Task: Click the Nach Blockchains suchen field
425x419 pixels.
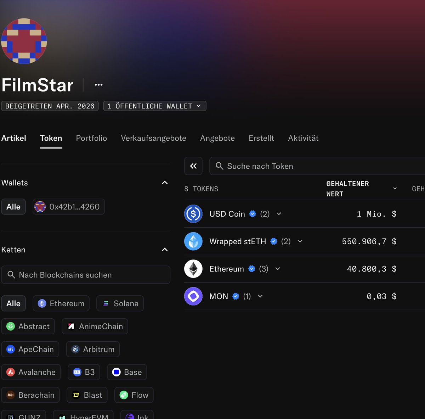Action: click(86, 275)
